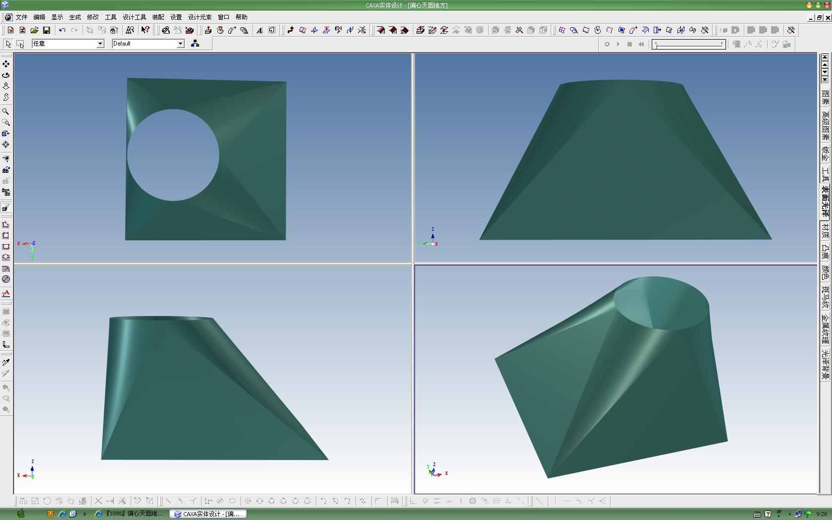Click the first blue surface tool icon
Viewport: 832px width, 520px height.
[x=562, y=30]
